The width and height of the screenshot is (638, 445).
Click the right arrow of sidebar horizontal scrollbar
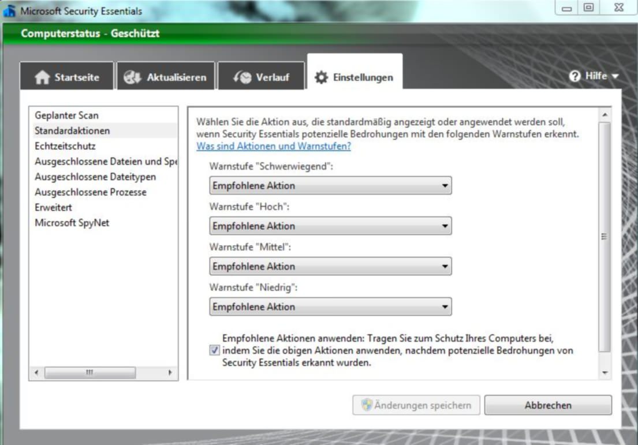tap(170, 373)
